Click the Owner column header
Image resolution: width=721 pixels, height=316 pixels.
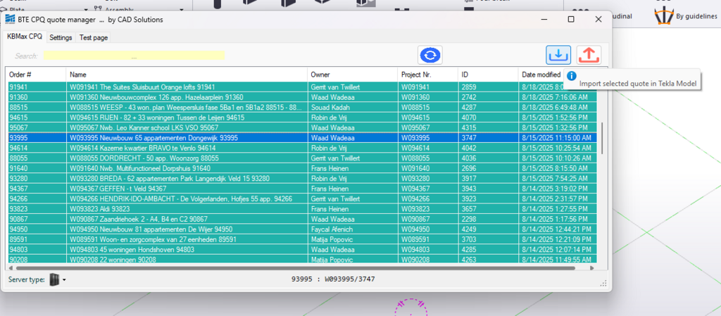(352, 75)
